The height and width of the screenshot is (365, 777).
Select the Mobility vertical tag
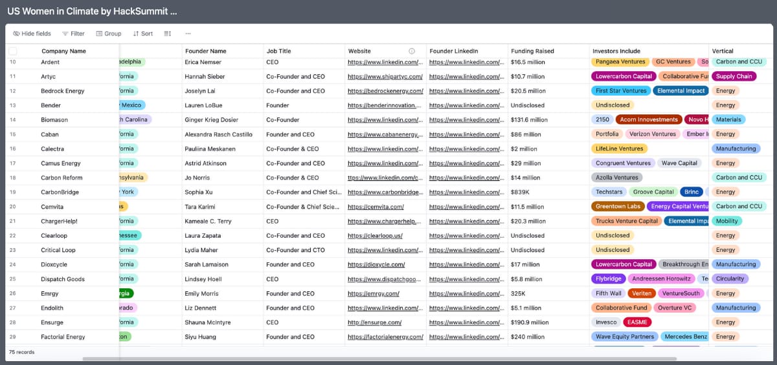pyautogui.click(x=726, y=221)
